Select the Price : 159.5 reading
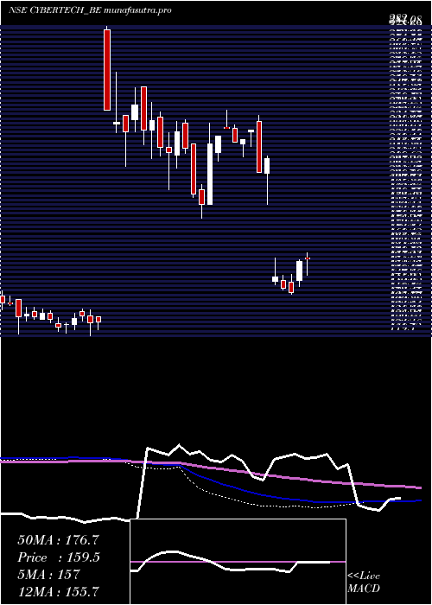The image size is (432, 605). pyautogui.click(x=59, y=557)
